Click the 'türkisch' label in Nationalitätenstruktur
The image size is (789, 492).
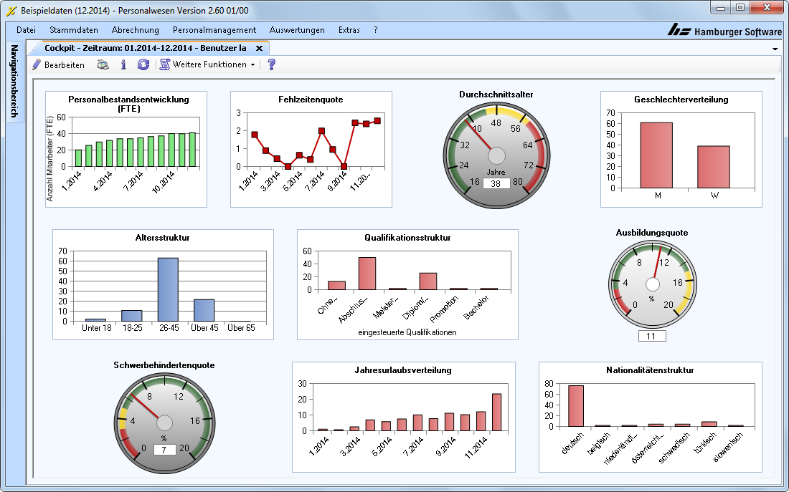click(705, 443)
